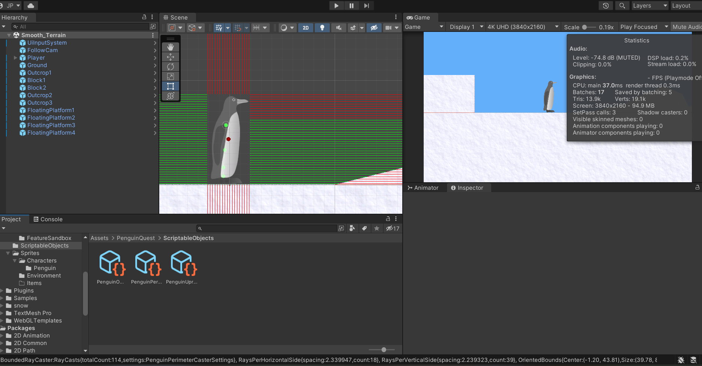
Task: Select the Rotate tool in Scene toolbar
Action: [170, 67]
